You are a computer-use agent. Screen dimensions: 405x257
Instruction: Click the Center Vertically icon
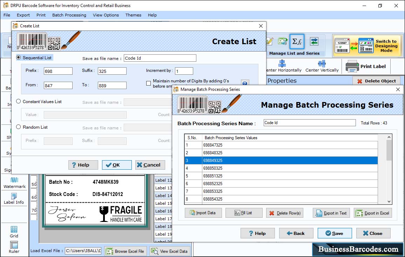coord(322,63)
